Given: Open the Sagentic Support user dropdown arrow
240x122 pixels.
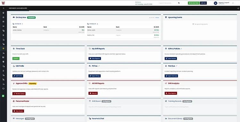Looking at the screenshot, I should (x=233, y=3).
